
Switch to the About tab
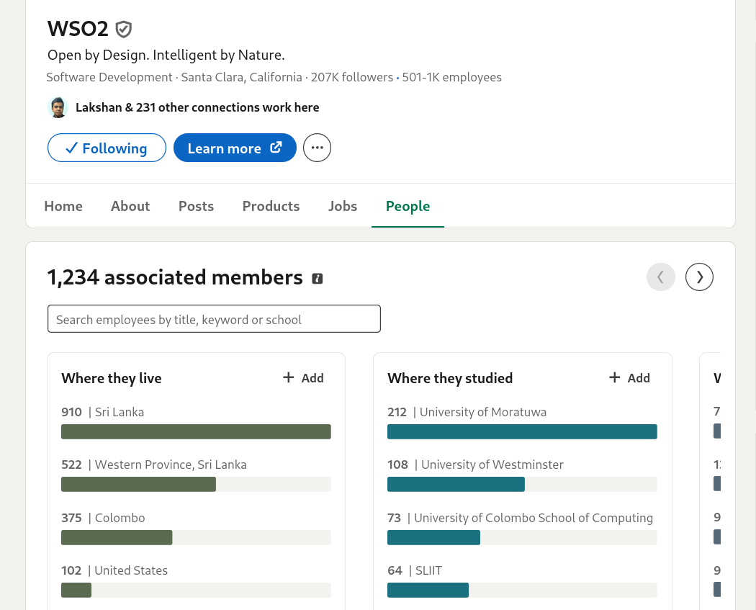(130, 206)
